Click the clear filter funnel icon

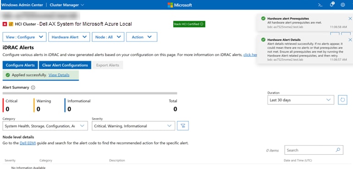coord(183,126)
